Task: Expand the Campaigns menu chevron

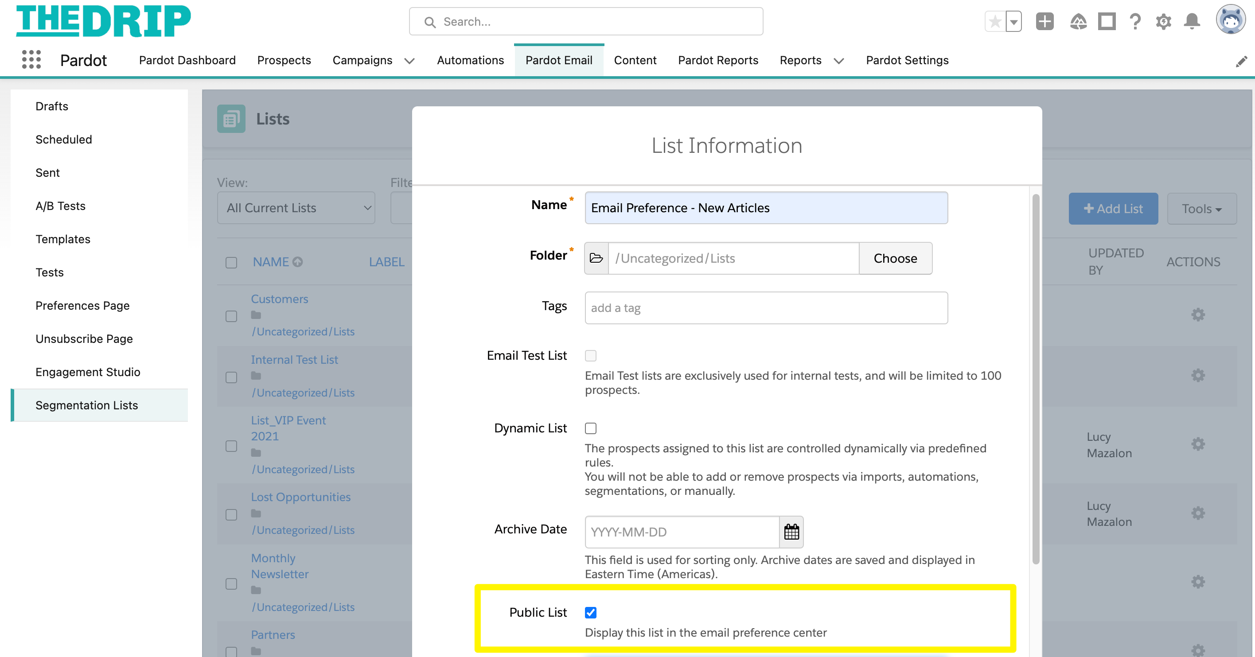Action: tap(409, 61)
